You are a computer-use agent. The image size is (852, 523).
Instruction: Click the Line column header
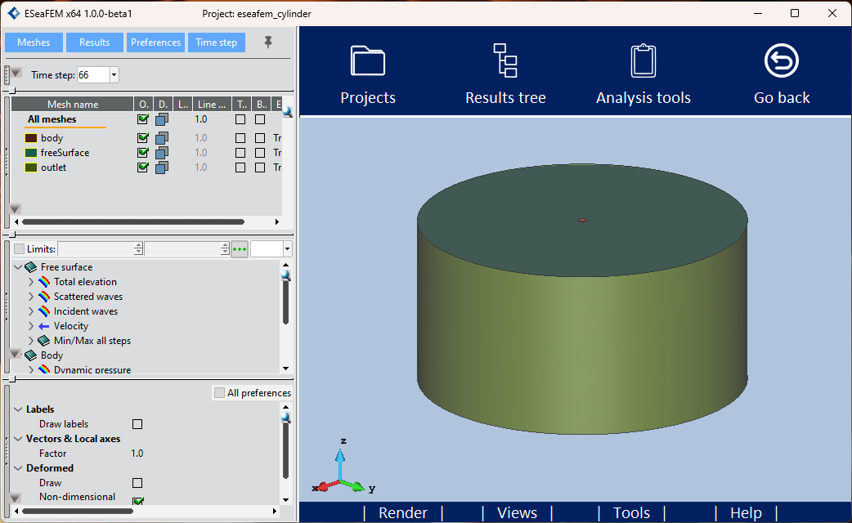click(211, 105)
